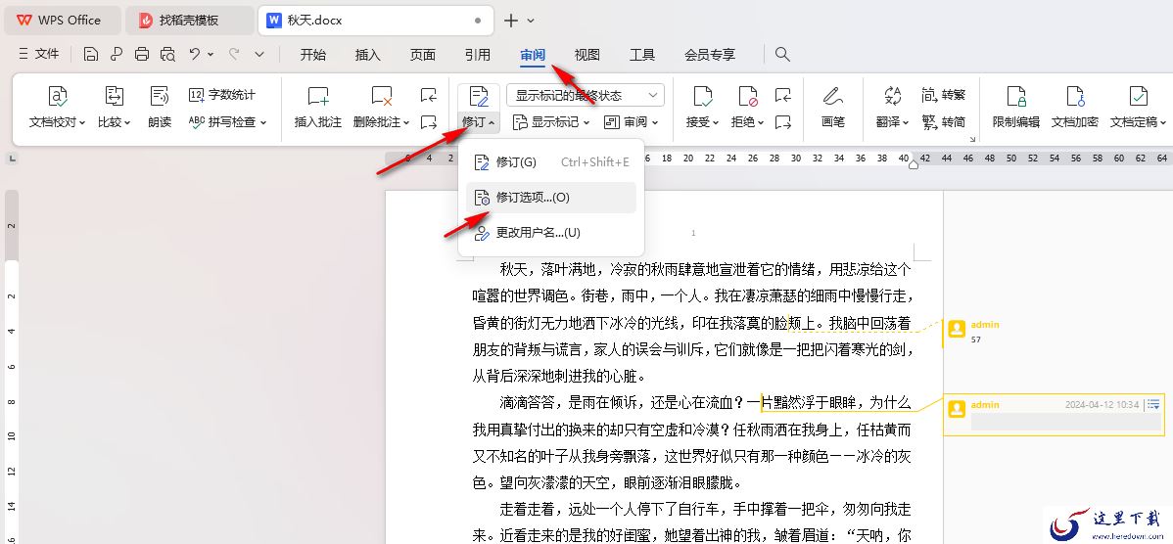The width and height of the screenshot is (1173, 544).
Task: Expand the quick access toolbar customize chevron
Action: [259, 54]
